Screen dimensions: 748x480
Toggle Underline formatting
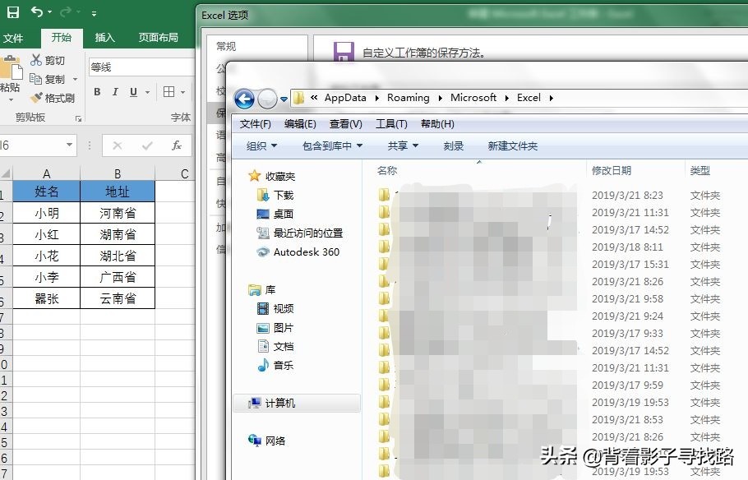[133, 92]
